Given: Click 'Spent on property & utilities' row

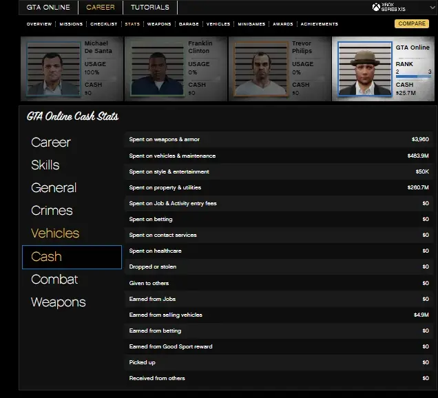Looking at the screenshot, I should tap(278, 187).
